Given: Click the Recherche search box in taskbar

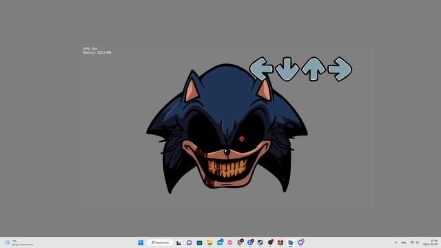Looking at the screenshot, I should 160,242.
